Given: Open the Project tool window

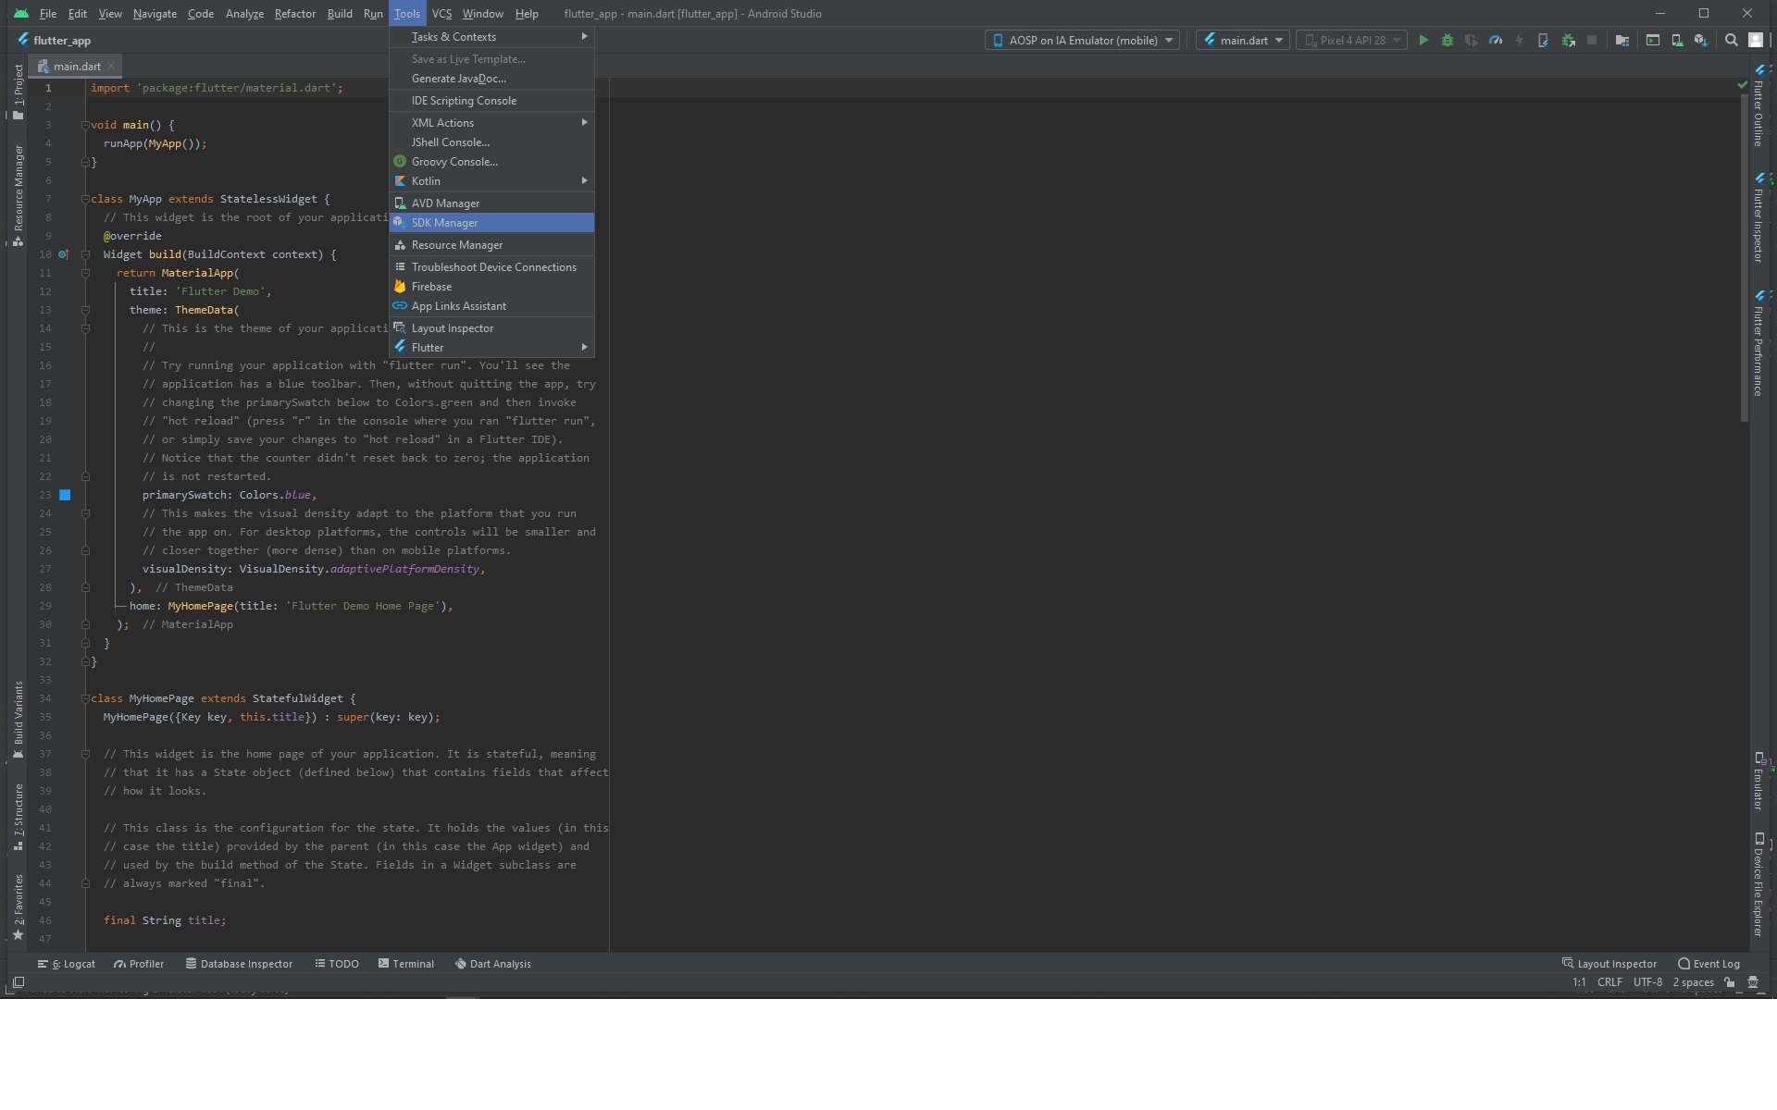Looking at the screenshot, I should (x=18, y=92).
